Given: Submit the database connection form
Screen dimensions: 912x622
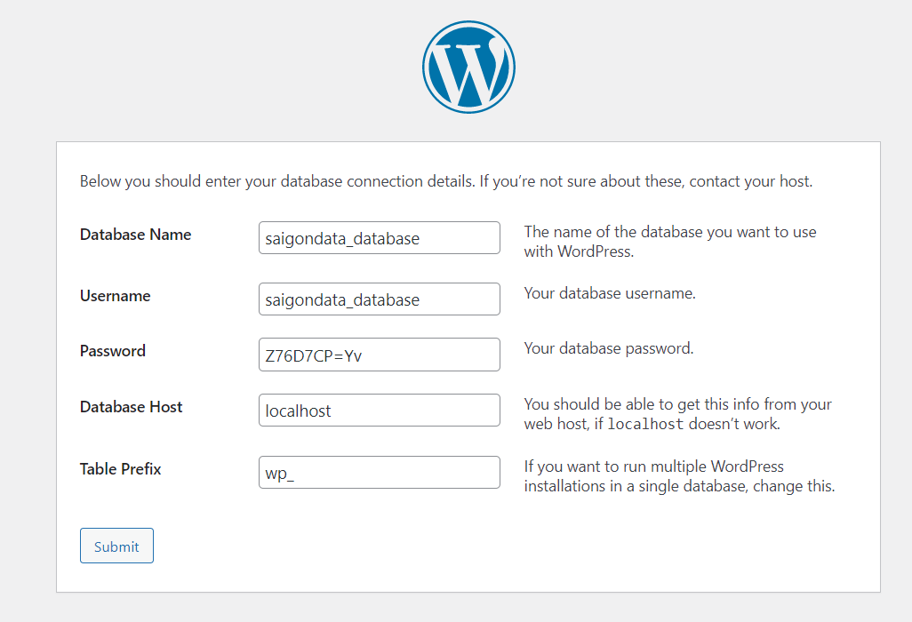Looking at the screenshot, I should tap(117, 546).
